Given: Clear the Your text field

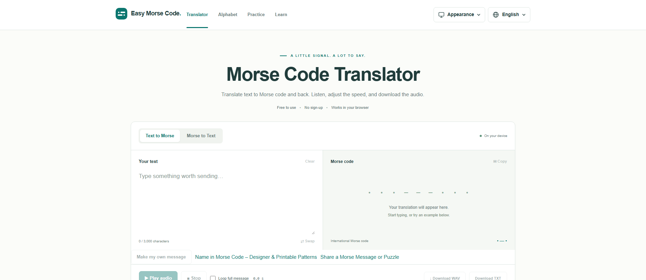Looking at the screenshot, I should pyautogui.click(x=310, y=161).
